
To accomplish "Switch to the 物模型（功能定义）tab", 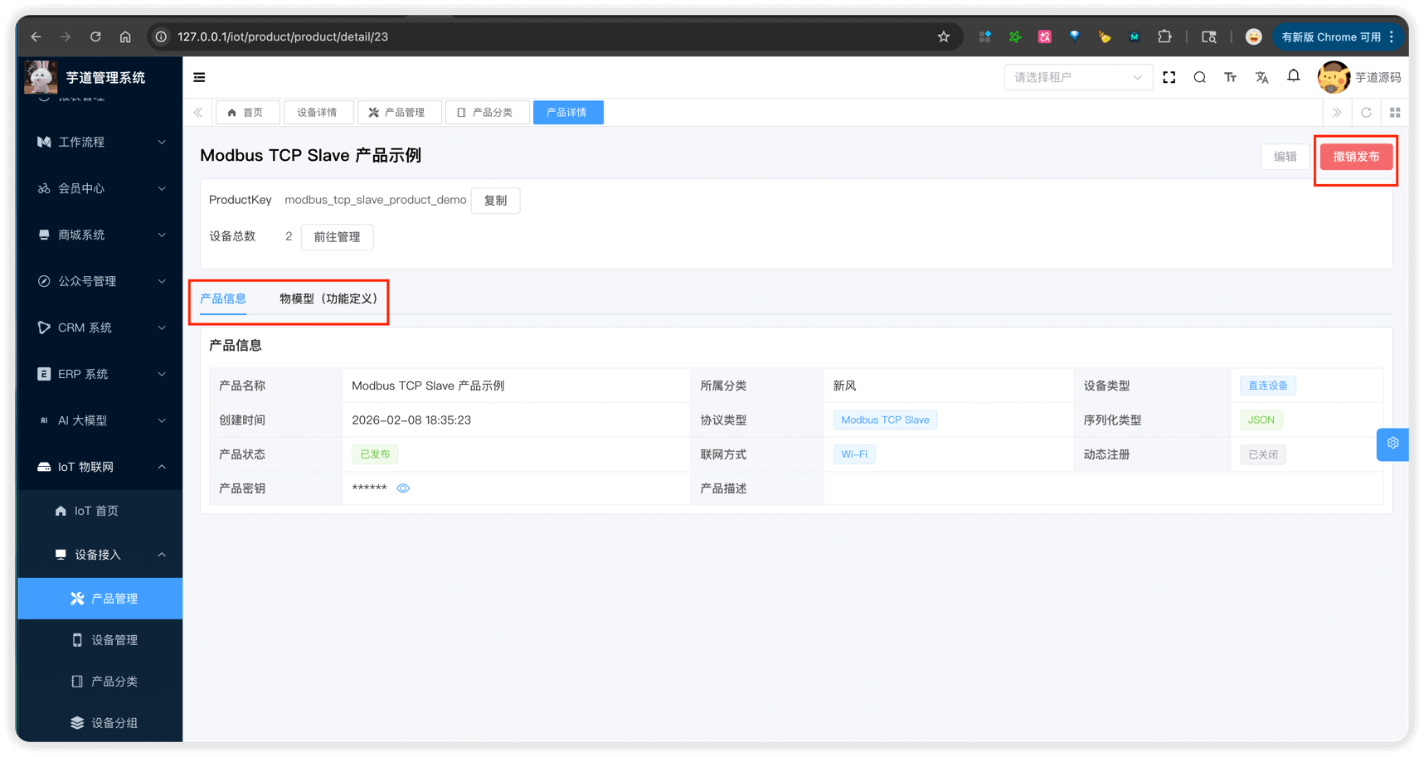I will tap(328, 298).
